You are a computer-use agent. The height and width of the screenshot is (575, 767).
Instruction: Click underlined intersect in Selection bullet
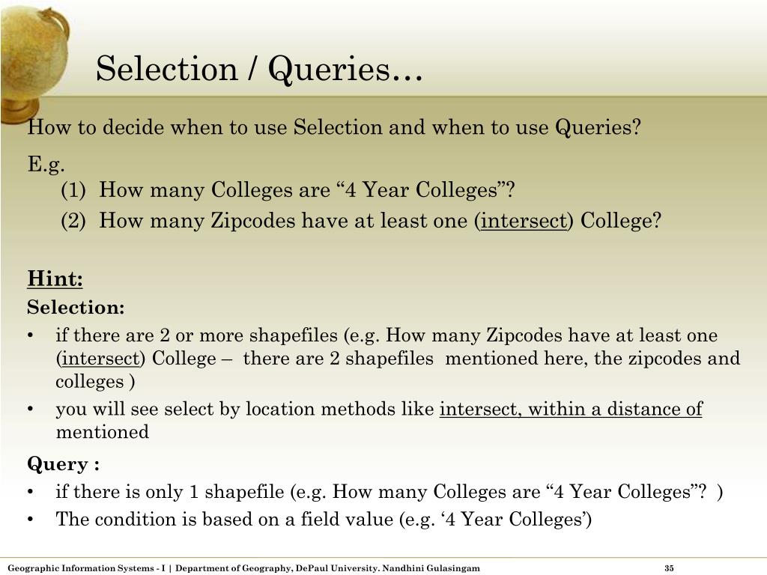tap(101, 359)
